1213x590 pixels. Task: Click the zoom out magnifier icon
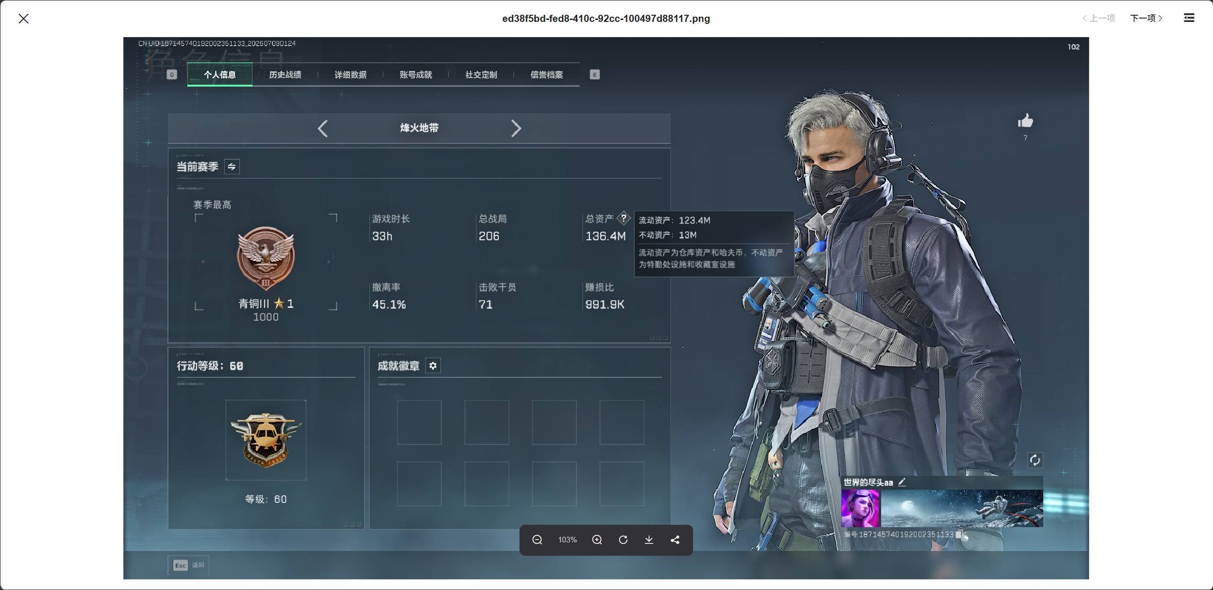tap(537, 540)
